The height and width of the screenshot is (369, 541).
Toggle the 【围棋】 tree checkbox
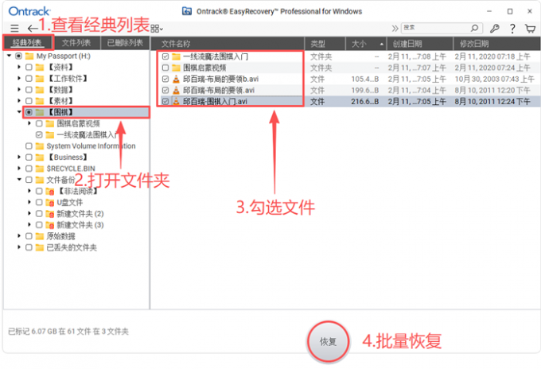[x=29, y=112]
